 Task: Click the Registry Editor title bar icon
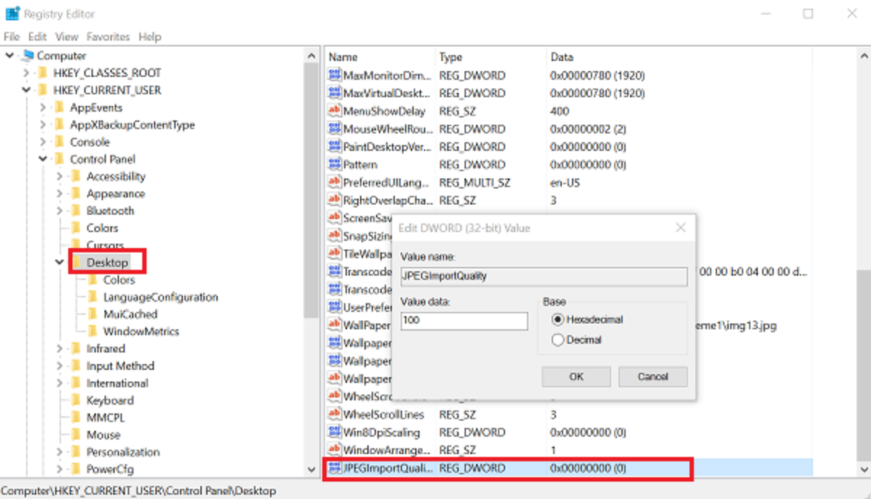coord(12,14)
